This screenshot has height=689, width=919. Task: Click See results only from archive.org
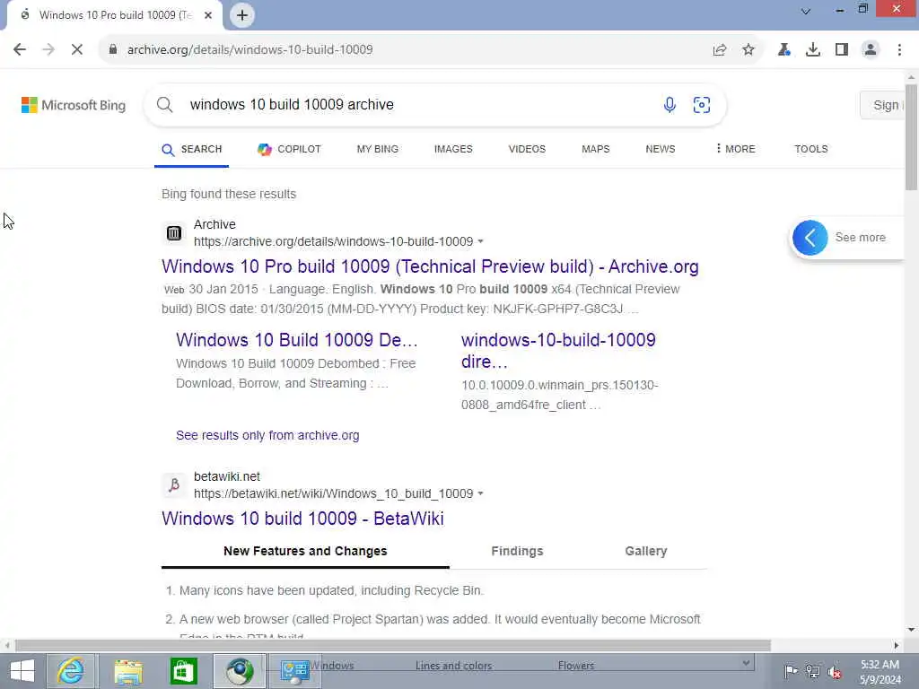pyautogui.click(x=267, y=436)
